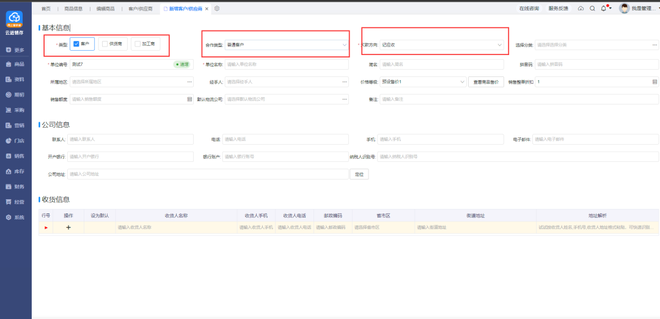Uncheck the 客户 type checkbox
Image resolution: width=660 pixels, height=319 pixels.
click(76, 44)
